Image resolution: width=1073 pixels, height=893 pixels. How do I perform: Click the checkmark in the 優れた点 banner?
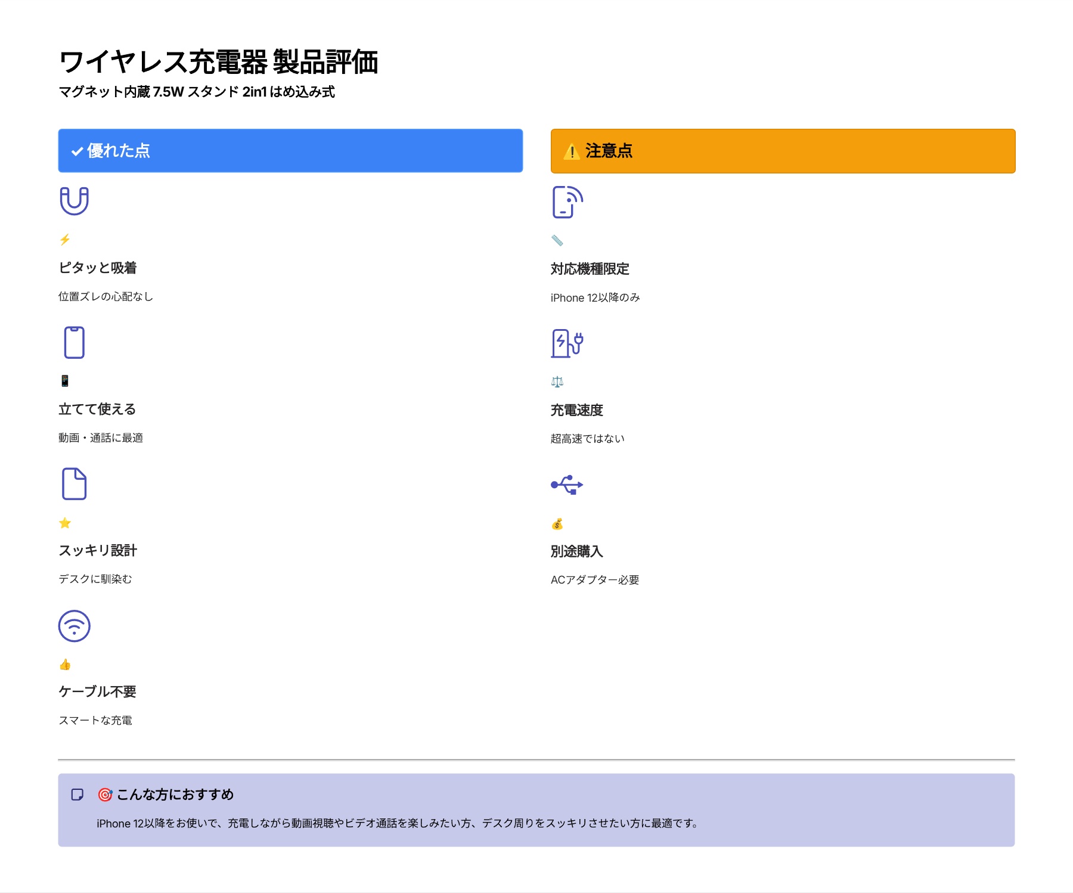tap(75, 151)
